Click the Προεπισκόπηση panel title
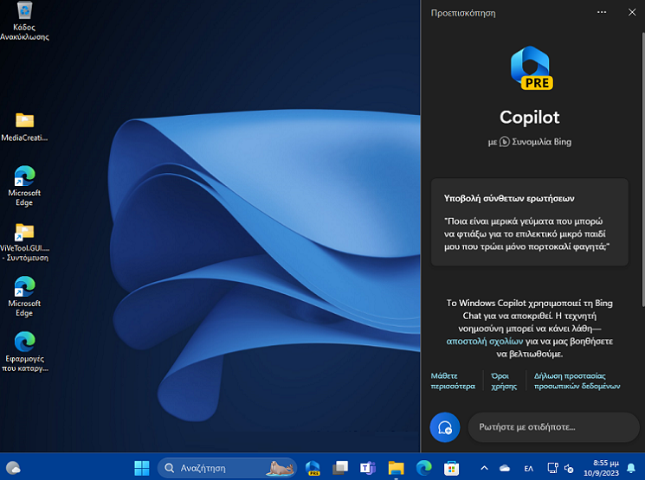645x480 pixels. point(463,13)
